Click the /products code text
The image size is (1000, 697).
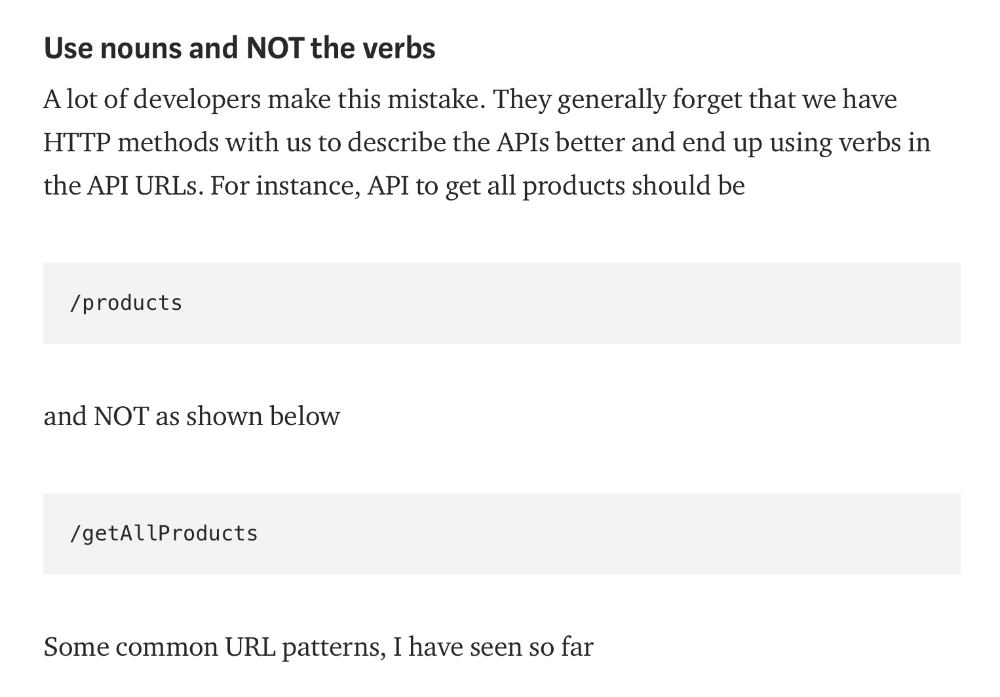[126, 303]
